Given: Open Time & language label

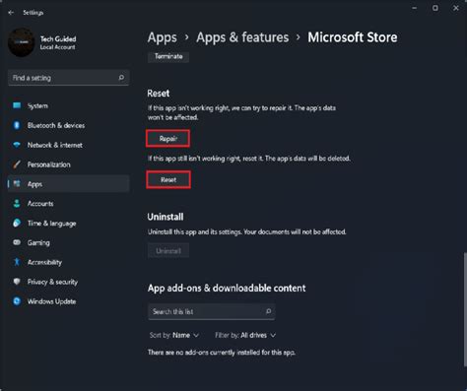Looking at the screenshot, I should [x=52, y=224].
